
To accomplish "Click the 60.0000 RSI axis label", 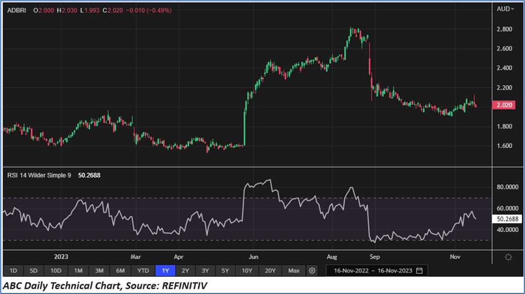I will click(508, 208).
